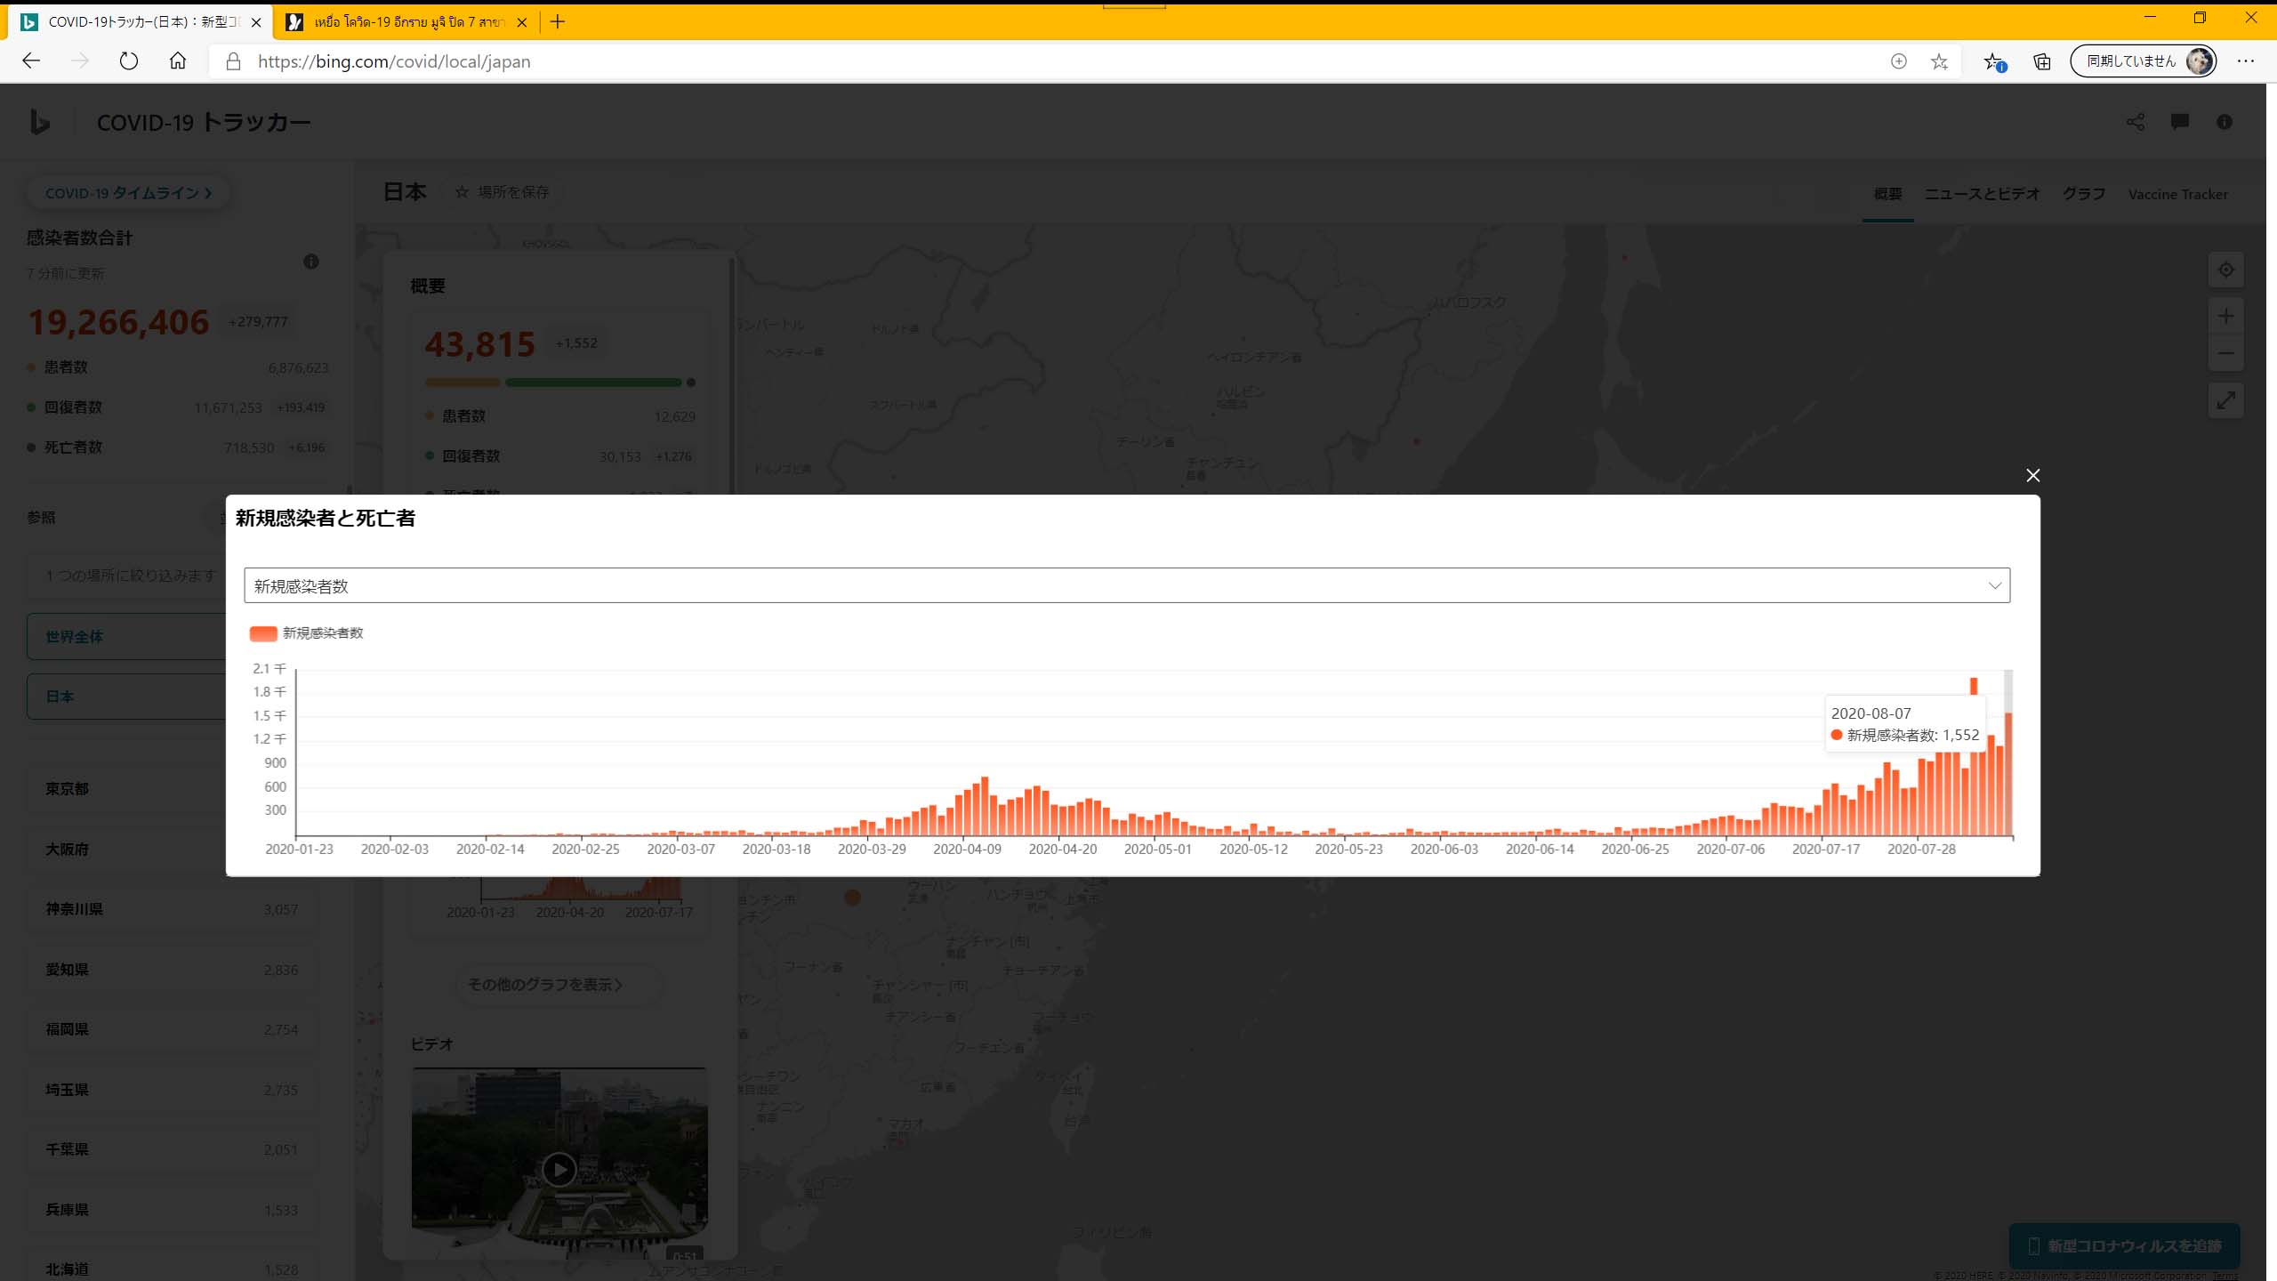Close the COVID-19 tracker browser tab
This screenshot has width=2277, height=1281.
(256, 22)
